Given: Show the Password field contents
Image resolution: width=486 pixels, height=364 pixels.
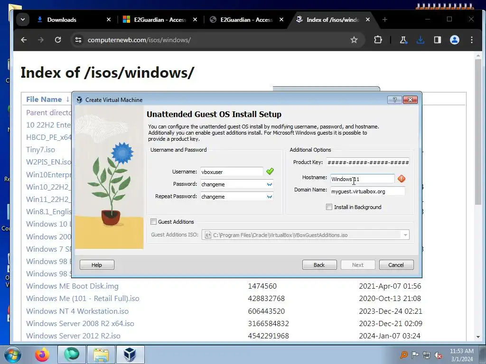Looking at the screenshot, I should point(270,184).
